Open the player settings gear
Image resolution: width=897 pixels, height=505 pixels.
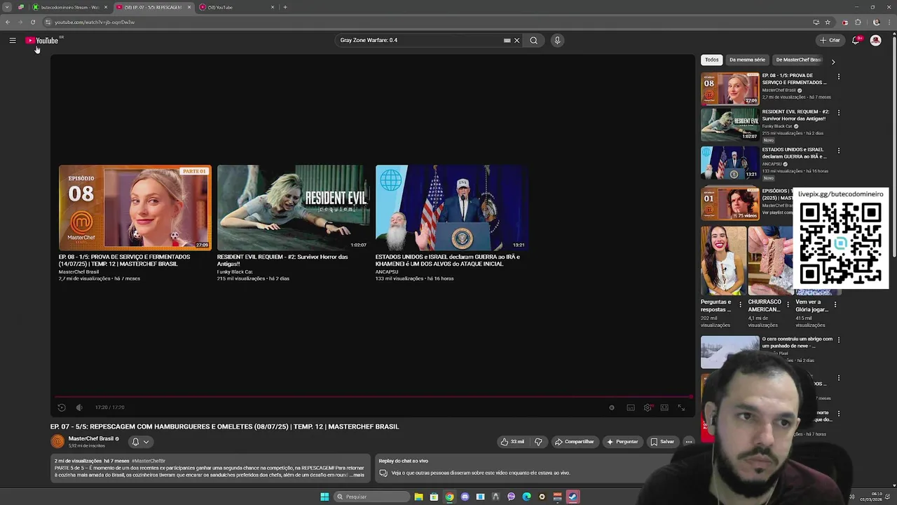tap(648, 408)
